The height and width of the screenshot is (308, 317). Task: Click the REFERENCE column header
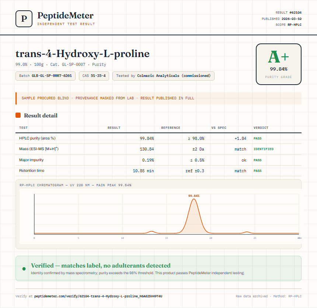point(171,128)
